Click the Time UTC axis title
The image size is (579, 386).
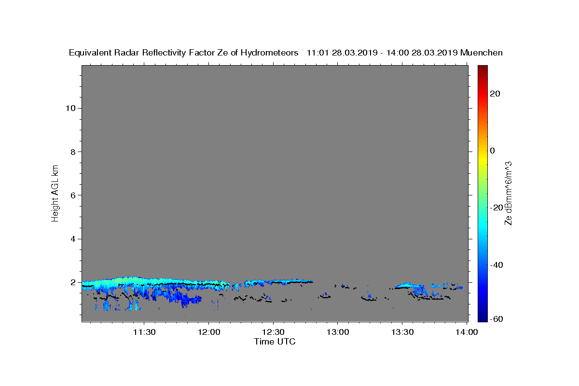[x=275, y=342]
